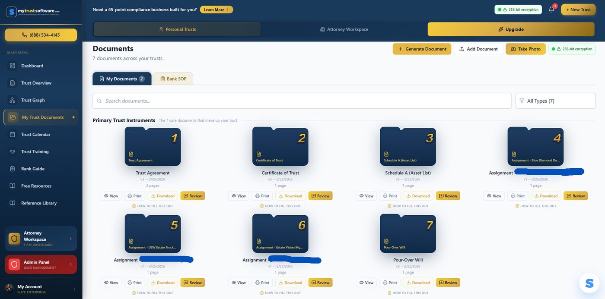The width and height of the screenshot is (605, 299).
Task: Expand the Admin Panel chevron
Action: click(x=71, y=264)
